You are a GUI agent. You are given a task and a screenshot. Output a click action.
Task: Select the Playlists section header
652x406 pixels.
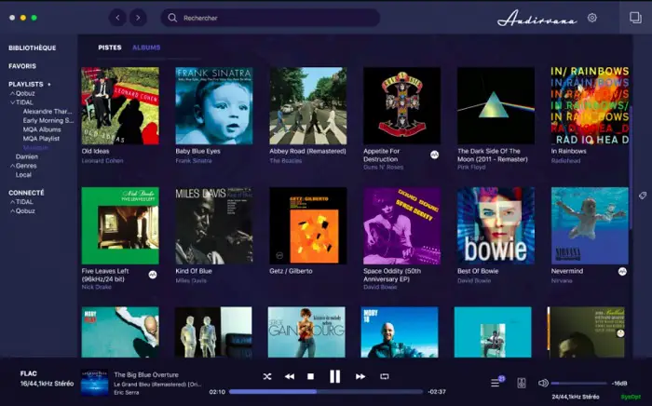26,85
